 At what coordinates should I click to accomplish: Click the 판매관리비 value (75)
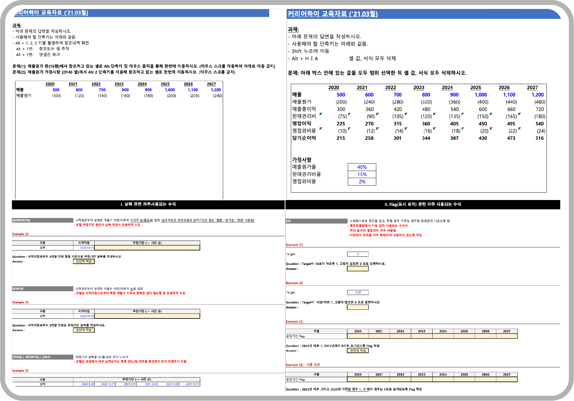pos(342,117)
